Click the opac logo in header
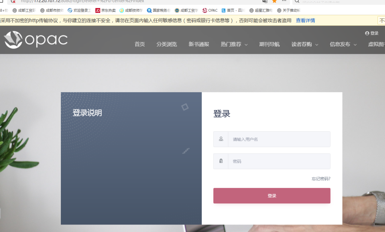Viewport: 385px width, 232px height. 36,39
